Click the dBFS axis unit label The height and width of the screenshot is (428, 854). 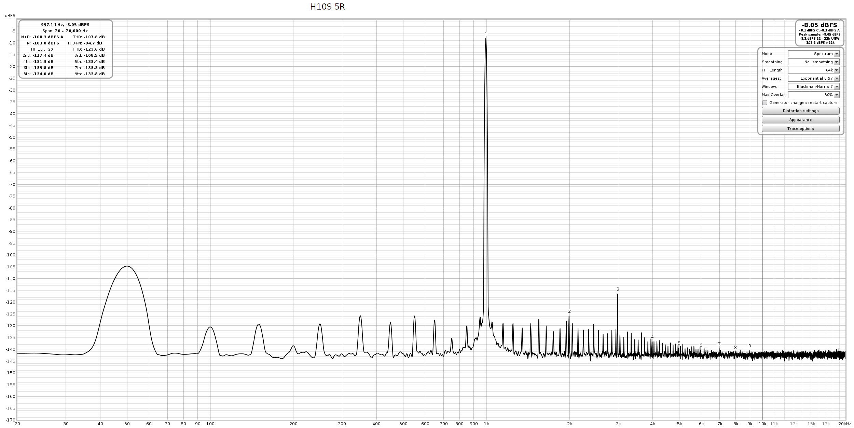10,16
